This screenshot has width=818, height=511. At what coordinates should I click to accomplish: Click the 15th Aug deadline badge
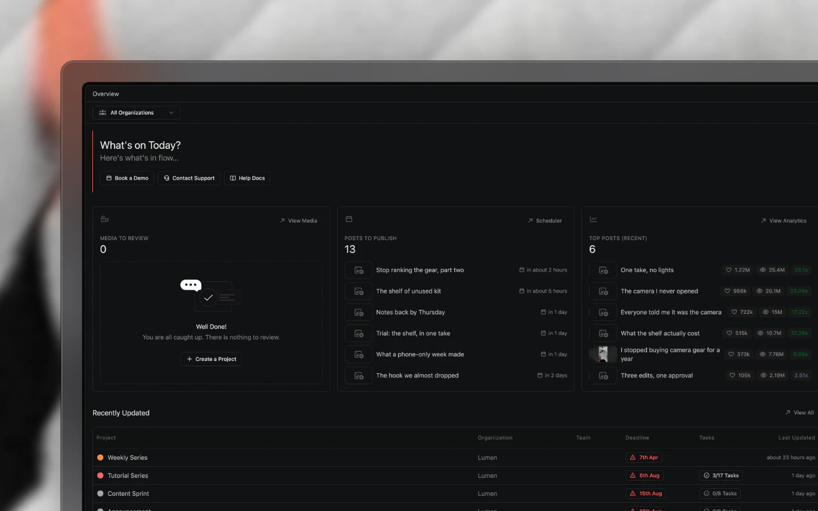point(646,494)
